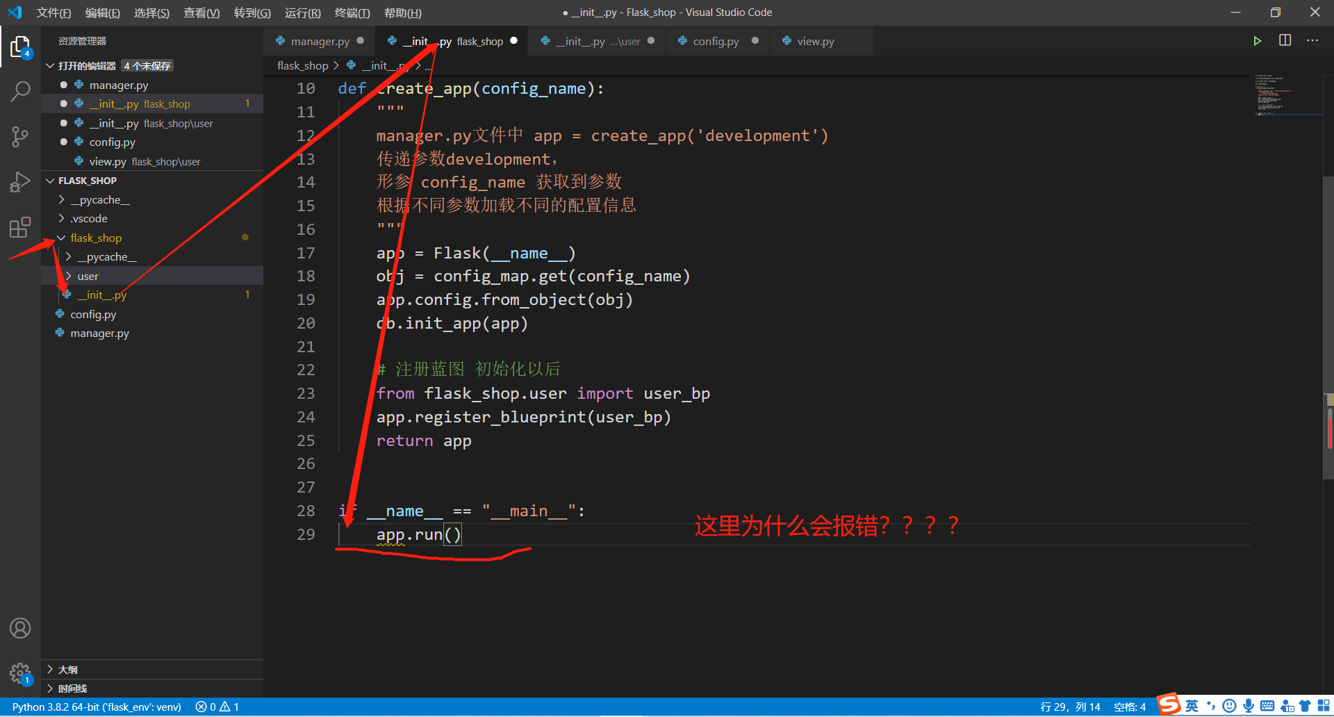This screenshot has height=717, width=1334.
Task: Select Python 3.8.2 interpreter in status bar
Action: 97,707
